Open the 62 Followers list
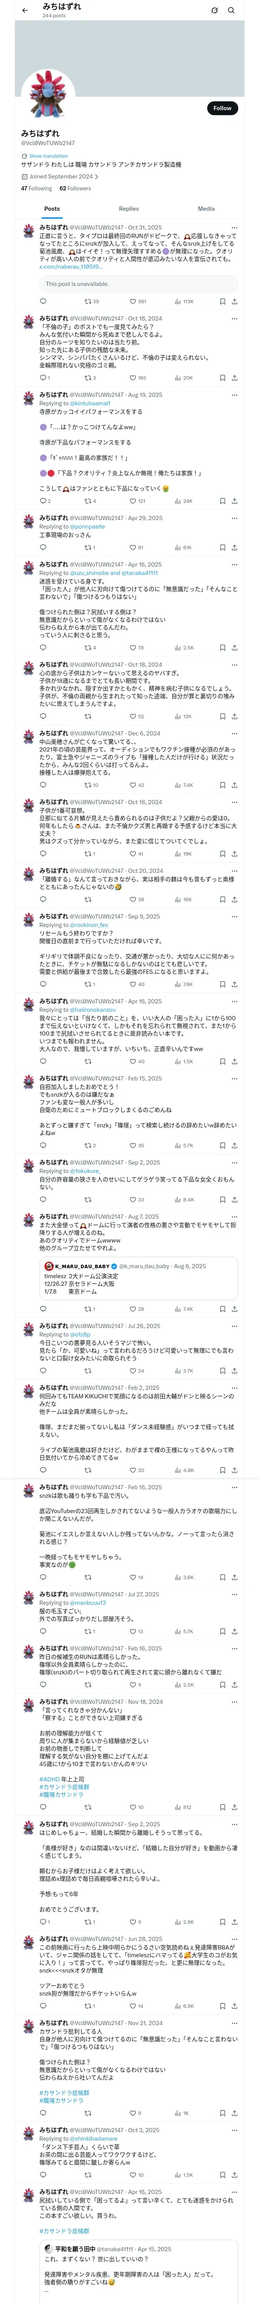This screenshot has height=2303, width=259. [75, 188]
